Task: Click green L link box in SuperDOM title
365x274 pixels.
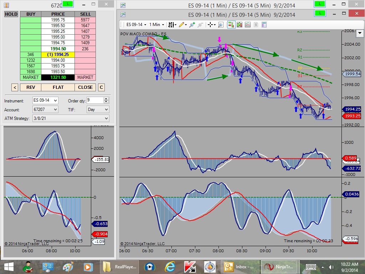Action: 68,4
